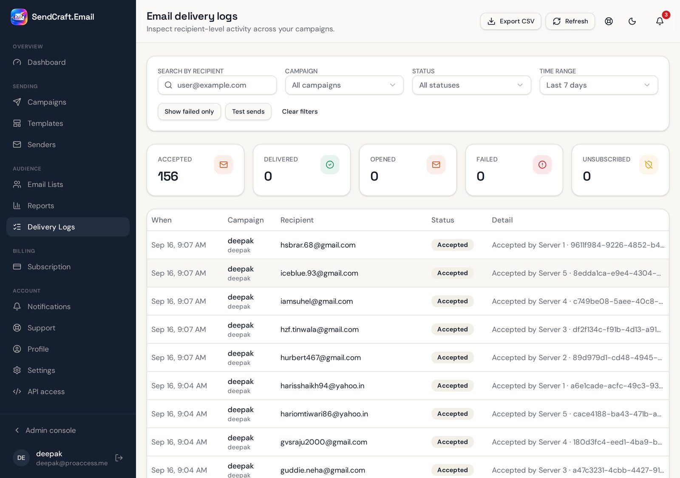Open Email Lists page
This screenshot has height=478, width=680.
pyautogui.click(x=68, y=184)
